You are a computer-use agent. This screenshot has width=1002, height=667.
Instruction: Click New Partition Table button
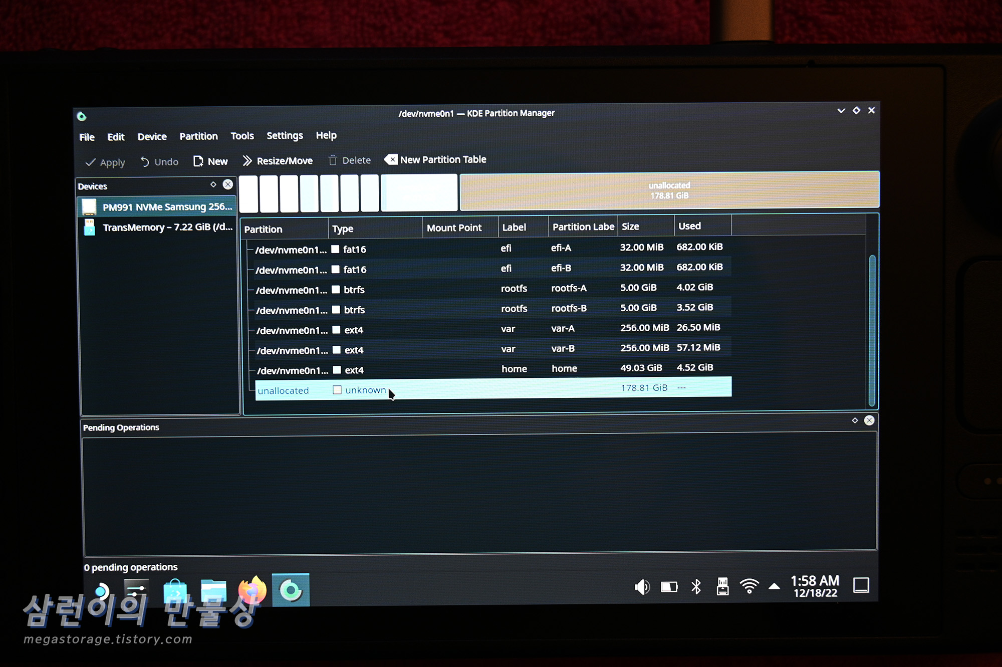[x=435, y=160]
